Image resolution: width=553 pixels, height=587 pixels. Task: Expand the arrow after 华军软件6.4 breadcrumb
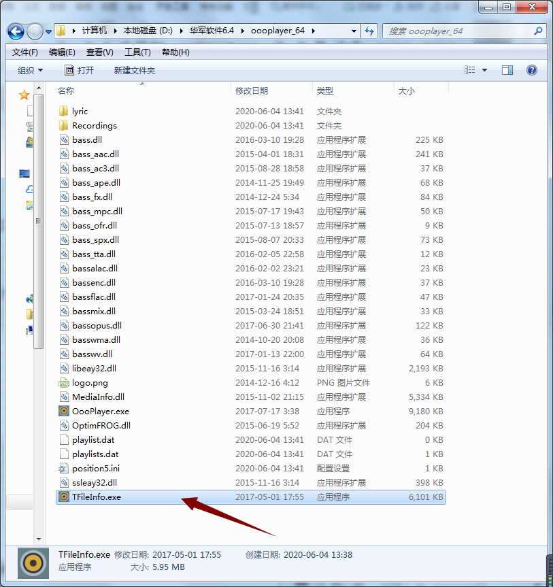243,31
